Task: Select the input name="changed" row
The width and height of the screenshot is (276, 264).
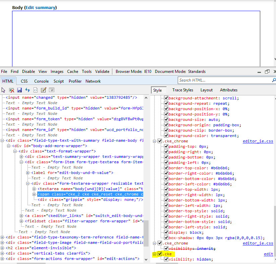Action: (71, 97)
